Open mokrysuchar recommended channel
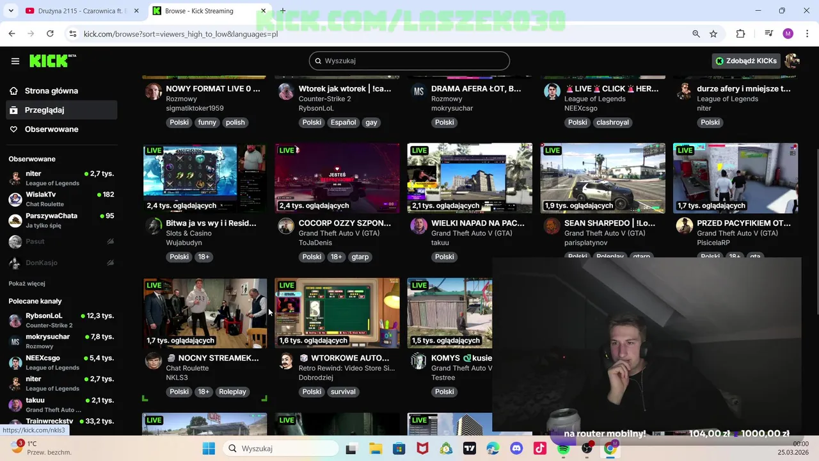819x461 pixels. coord(61,341)
